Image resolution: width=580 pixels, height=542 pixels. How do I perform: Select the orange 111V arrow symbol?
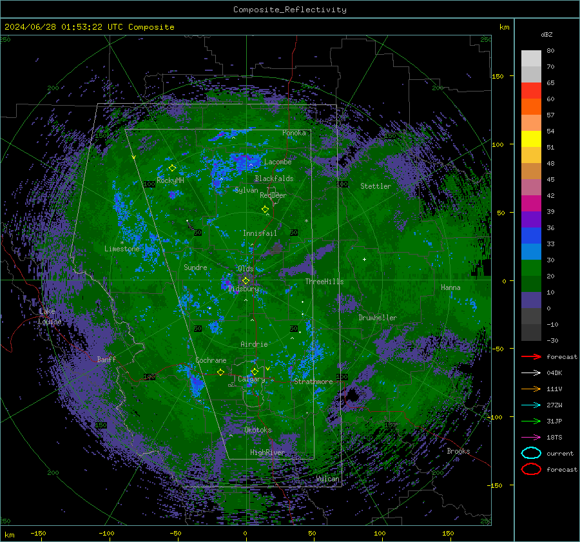(531, 389)
